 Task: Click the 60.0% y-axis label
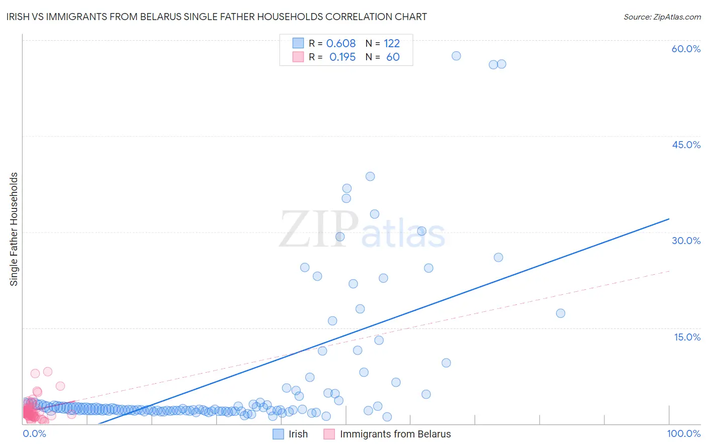pos(686,49)
